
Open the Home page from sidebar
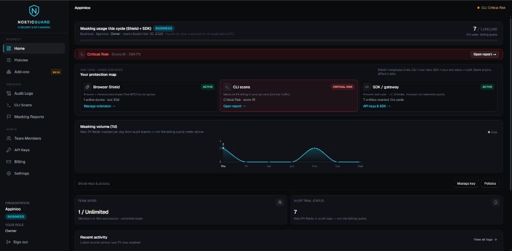(x=34, y=48)
